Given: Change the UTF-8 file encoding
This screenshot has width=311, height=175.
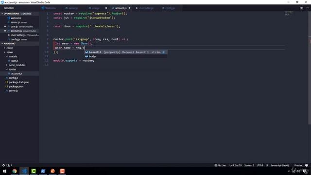Looking at the screenshot, I should tap(259, 165).
